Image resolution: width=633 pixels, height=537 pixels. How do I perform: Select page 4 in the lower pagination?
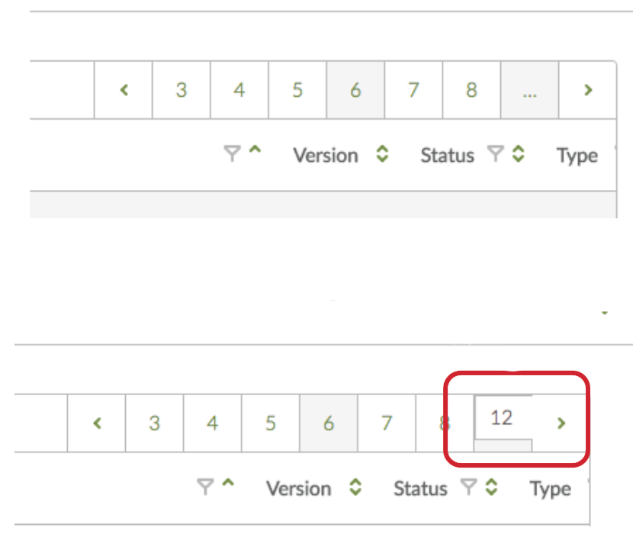coord(212,423)
